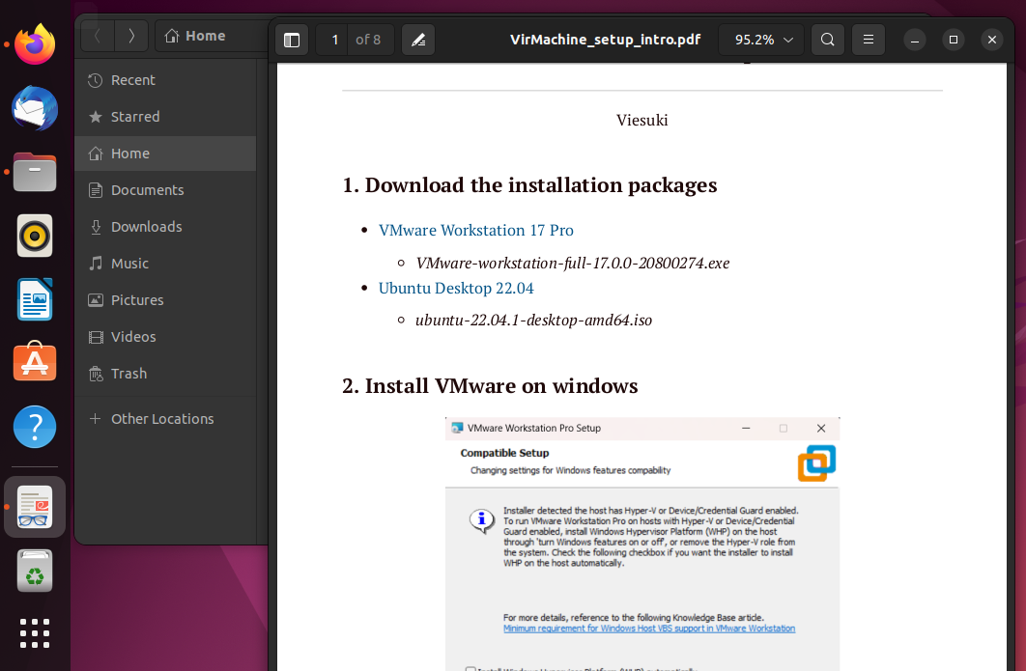Select Document Viewer icon in dock
The width and height of the screenshot is (1026, 671).
click(x=35, y=508)
